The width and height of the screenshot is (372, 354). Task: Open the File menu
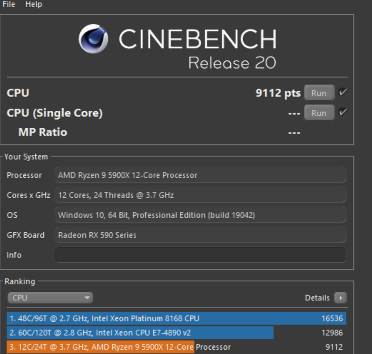9,4
